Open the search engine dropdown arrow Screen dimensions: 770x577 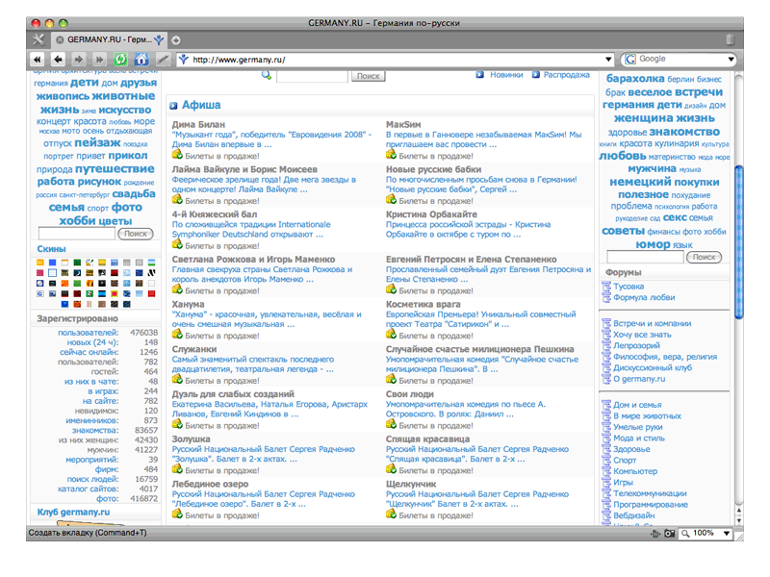tap(731, 60)
